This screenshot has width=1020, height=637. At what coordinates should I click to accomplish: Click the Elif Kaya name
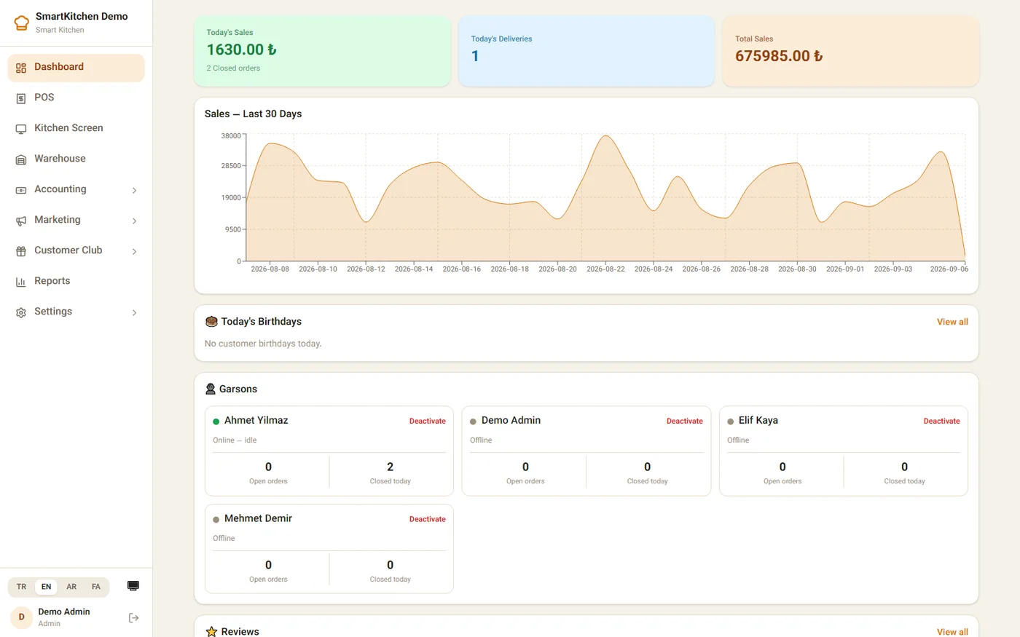tap(758, 420)
